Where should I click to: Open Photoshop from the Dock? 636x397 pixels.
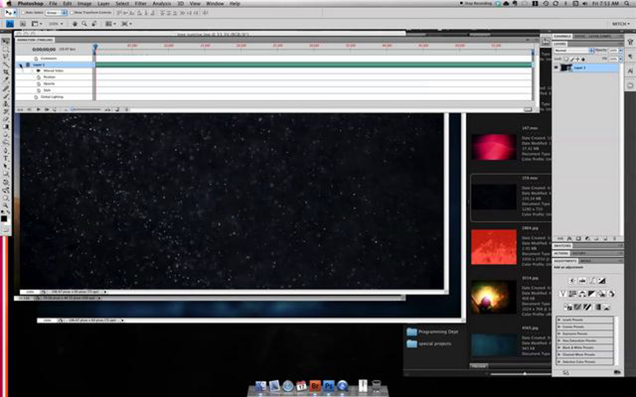329,386
